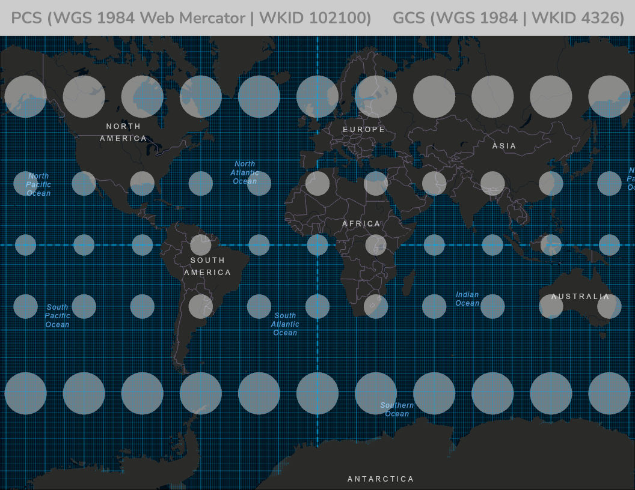Click the equator circle over South America
Image resolution: width=635 pixels, height=490 pixels.
point(201,245)
